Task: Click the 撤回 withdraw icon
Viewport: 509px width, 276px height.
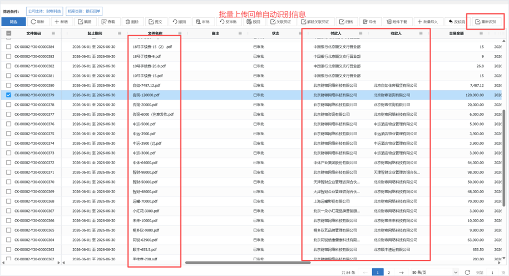Action: pyautogui.click(x=175, y=22)
